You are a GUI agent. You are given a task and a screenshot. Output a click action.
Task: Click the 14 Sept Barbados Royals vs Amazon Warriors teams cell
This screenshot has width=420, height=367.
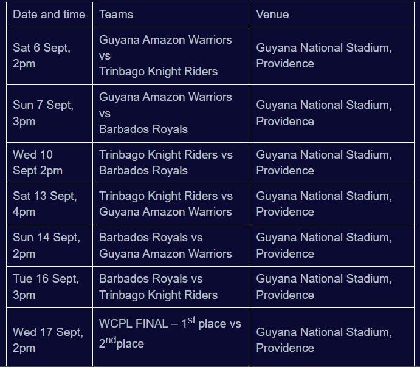(x=171, y=245)
